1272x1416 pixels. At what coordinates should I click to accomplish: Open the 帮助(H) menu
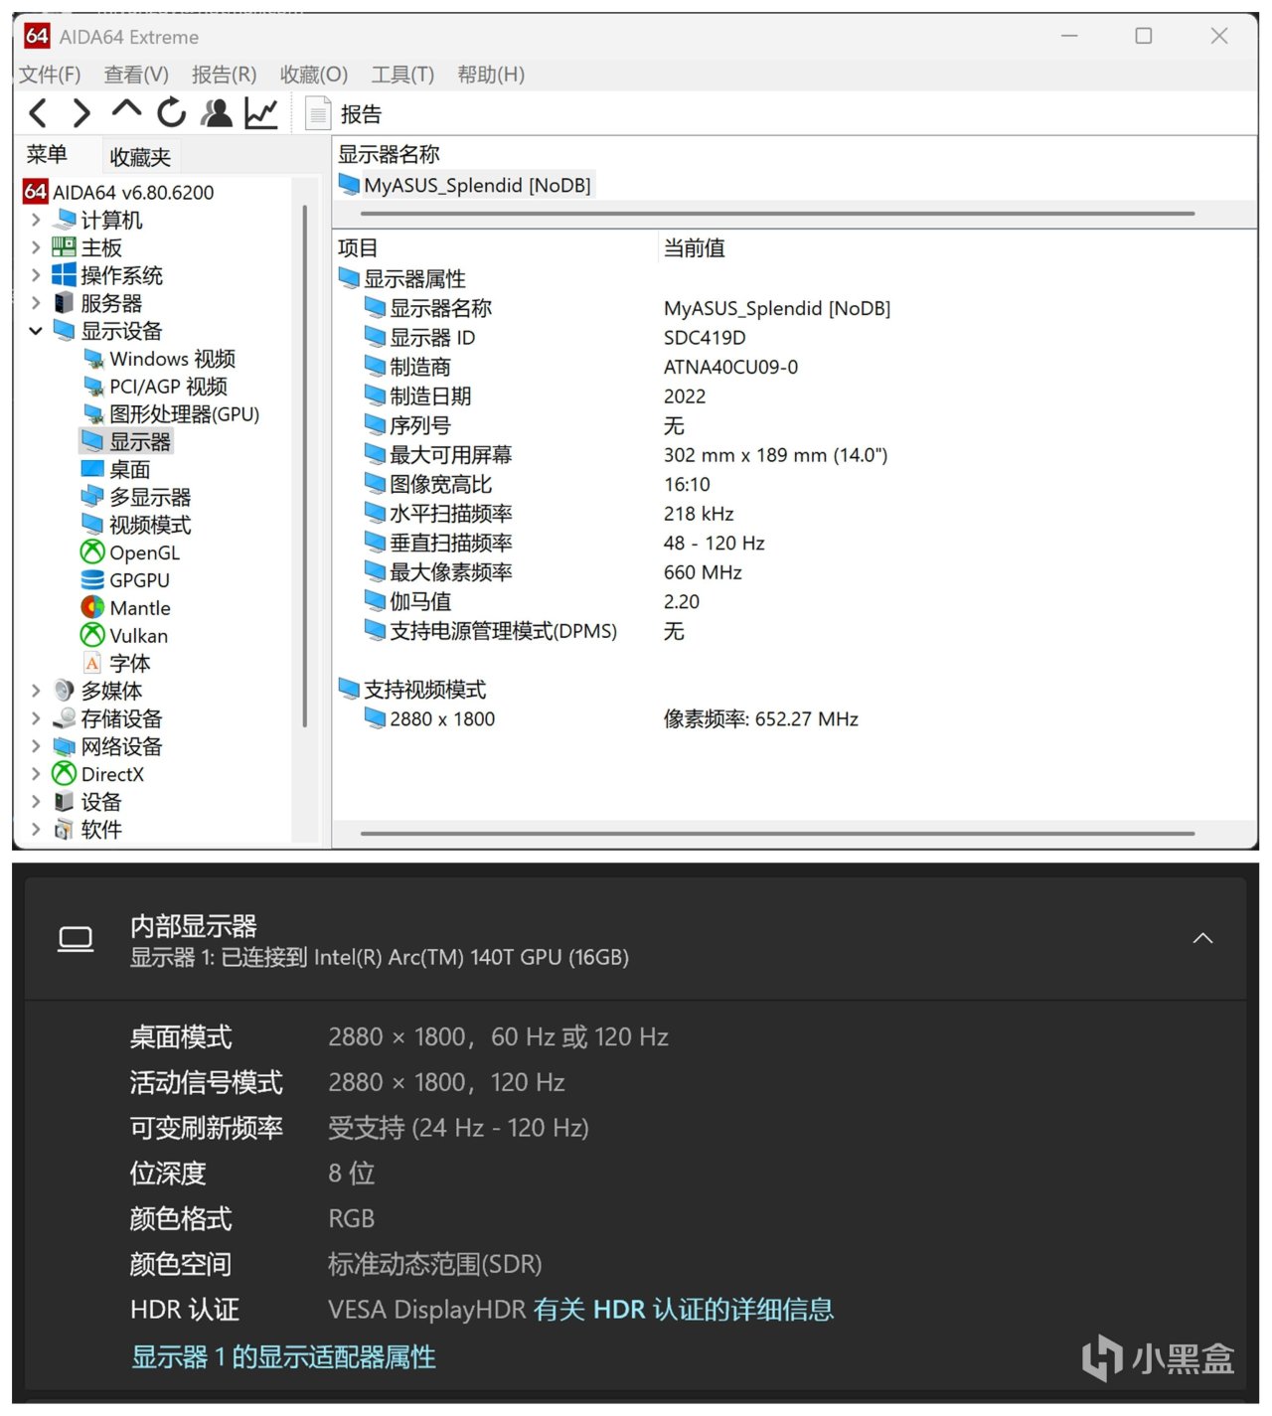[491, 75]
